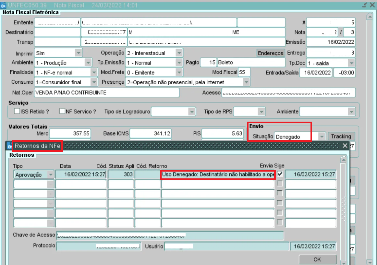The height and width of the screenshot is (265, 377).
Task: Expand Tp.Doc dropdown 1 - saída
Action: 351,63
